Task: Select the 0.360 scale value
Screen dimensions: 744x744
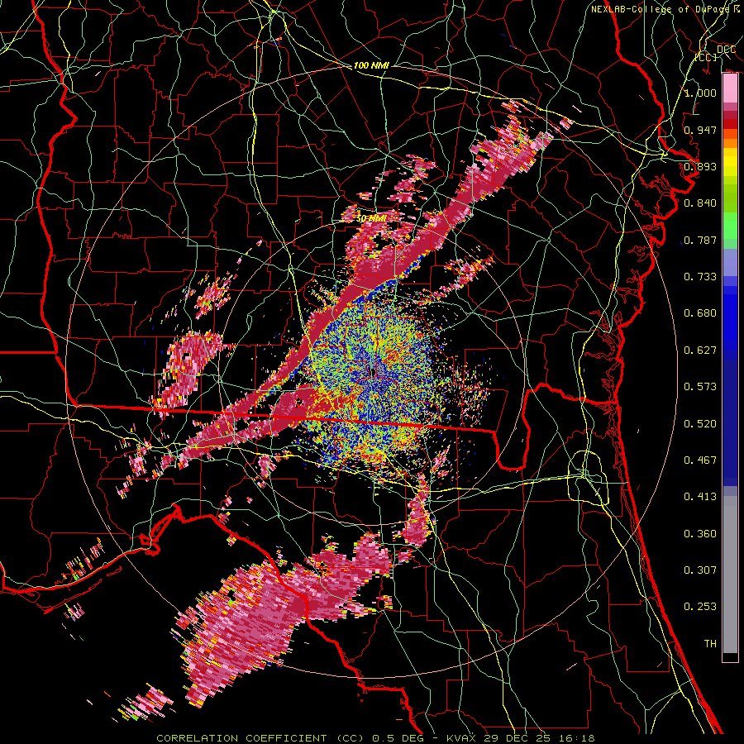Action: point(700,534)
